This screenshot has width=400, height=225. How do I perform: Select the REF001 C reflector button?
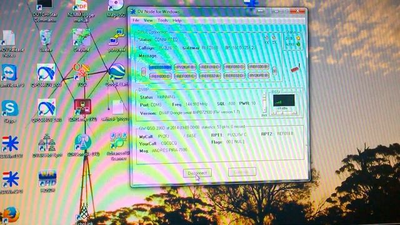point(185,76)
